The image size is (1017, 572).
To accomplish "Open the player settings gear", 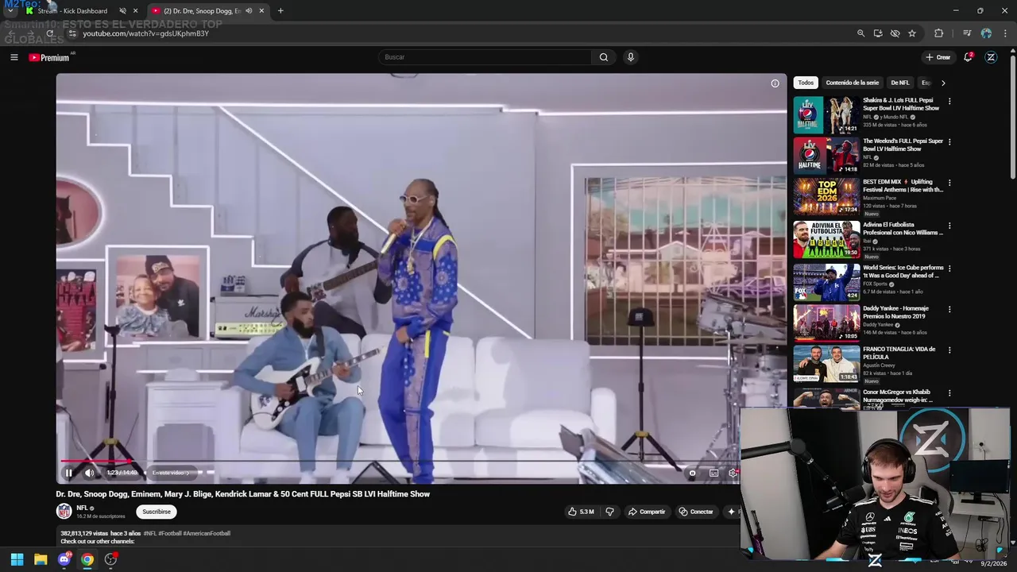I will point(733,473).
